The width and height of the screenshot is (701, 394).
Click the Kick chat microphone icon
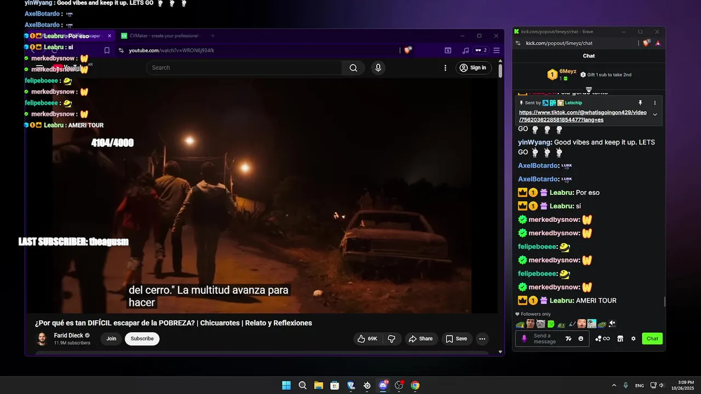[x=524, y=339]
